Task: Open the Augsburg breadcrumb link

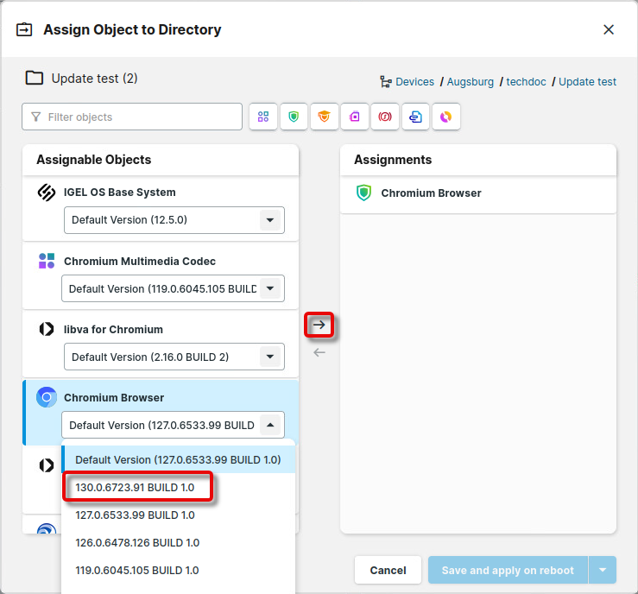Action: pos(471,82)
